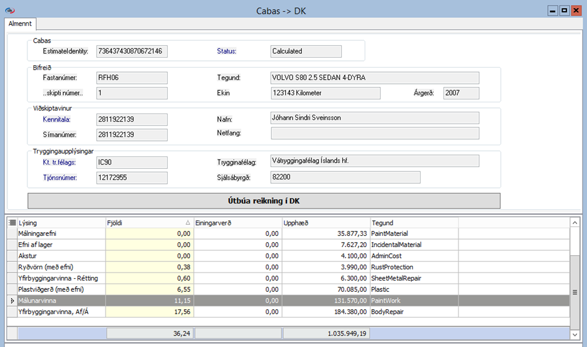Click the sort arrow in Fjöldi header
587x347 pixels.
point(189,223)
